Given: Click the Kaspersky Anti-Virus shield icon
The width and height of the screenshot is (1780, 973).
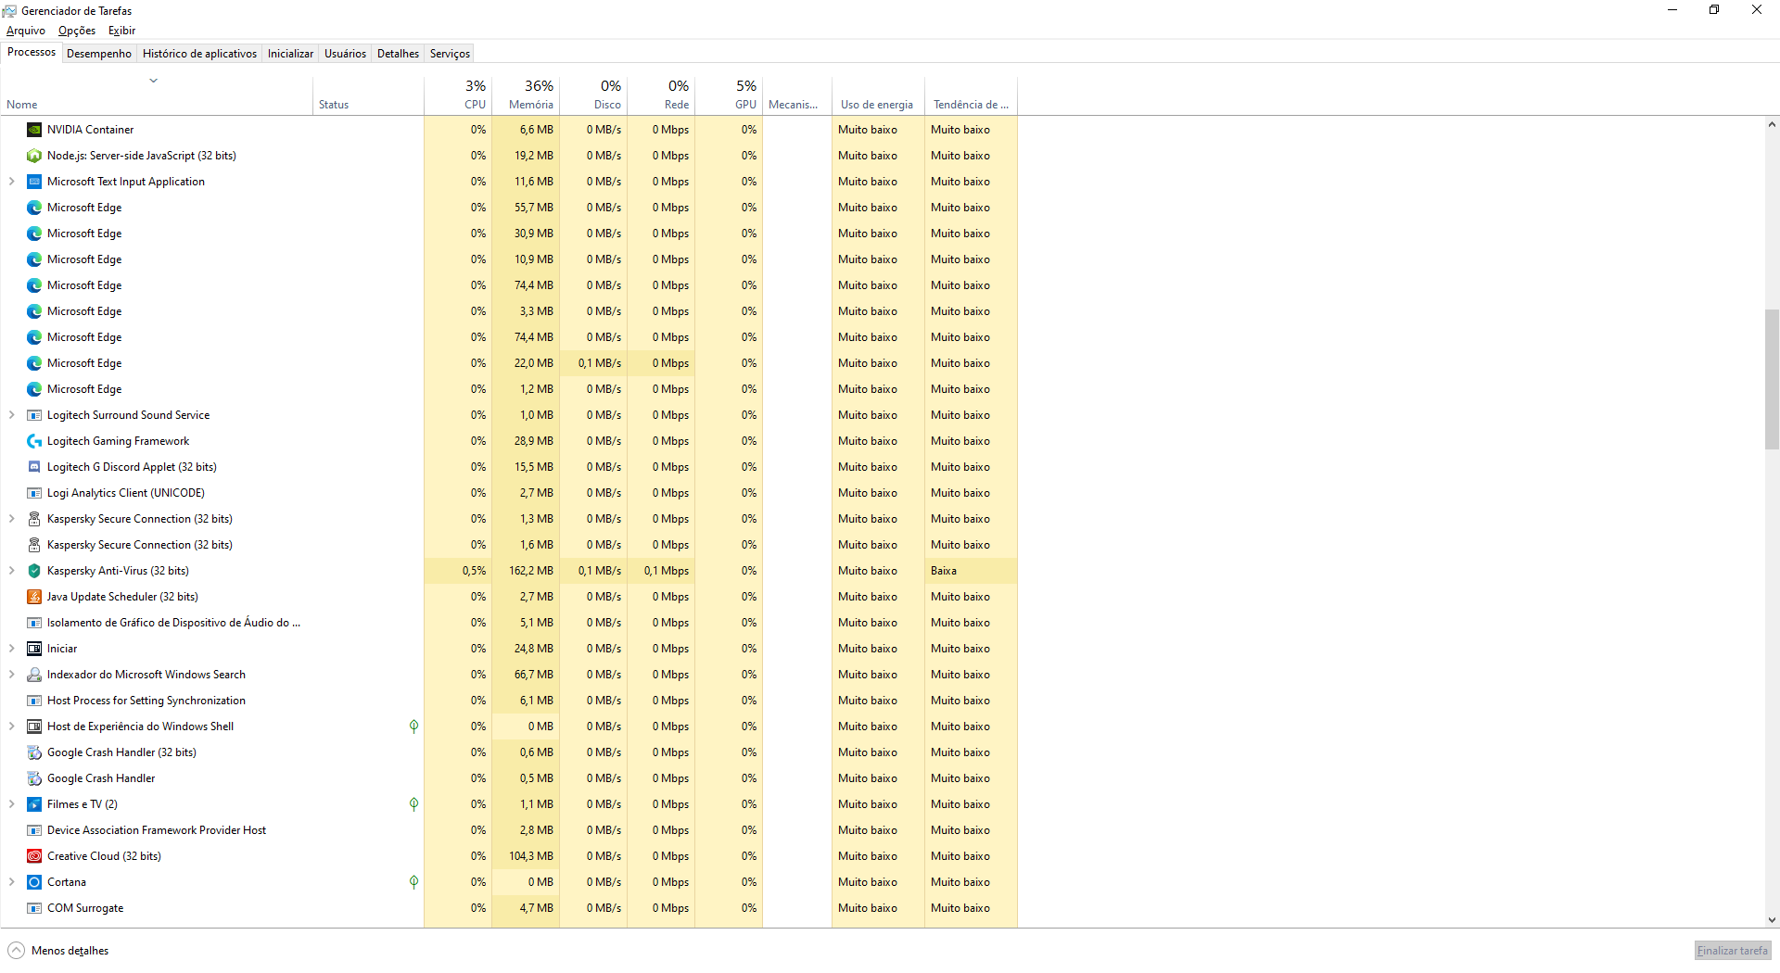Looking at the screenshot, I should coord(34,571).
